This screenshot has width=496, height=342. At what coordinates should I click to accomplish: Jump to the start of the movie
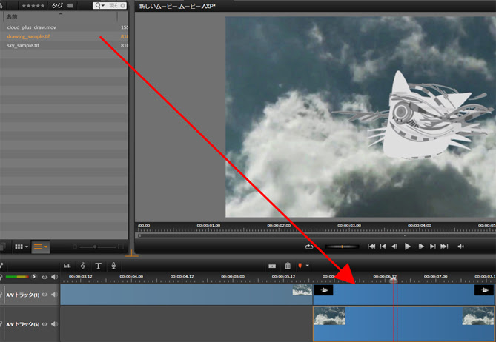point(371,247)
